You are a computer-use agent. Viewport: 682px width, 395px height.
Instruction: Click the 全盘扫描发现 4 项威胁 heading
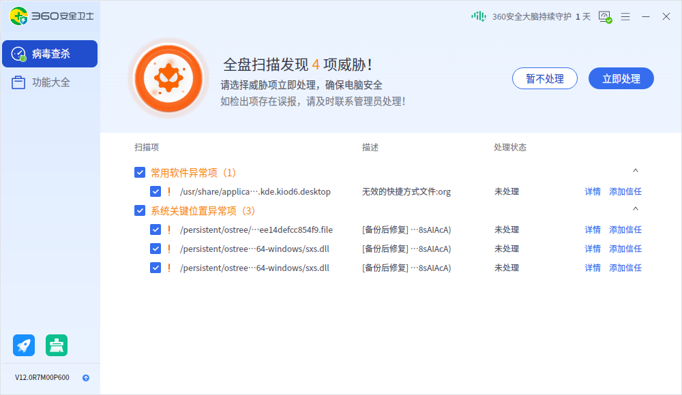(x=298, y=65)
